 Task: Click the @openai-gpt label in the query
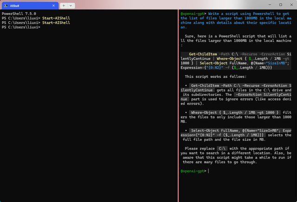click(193, 13)
